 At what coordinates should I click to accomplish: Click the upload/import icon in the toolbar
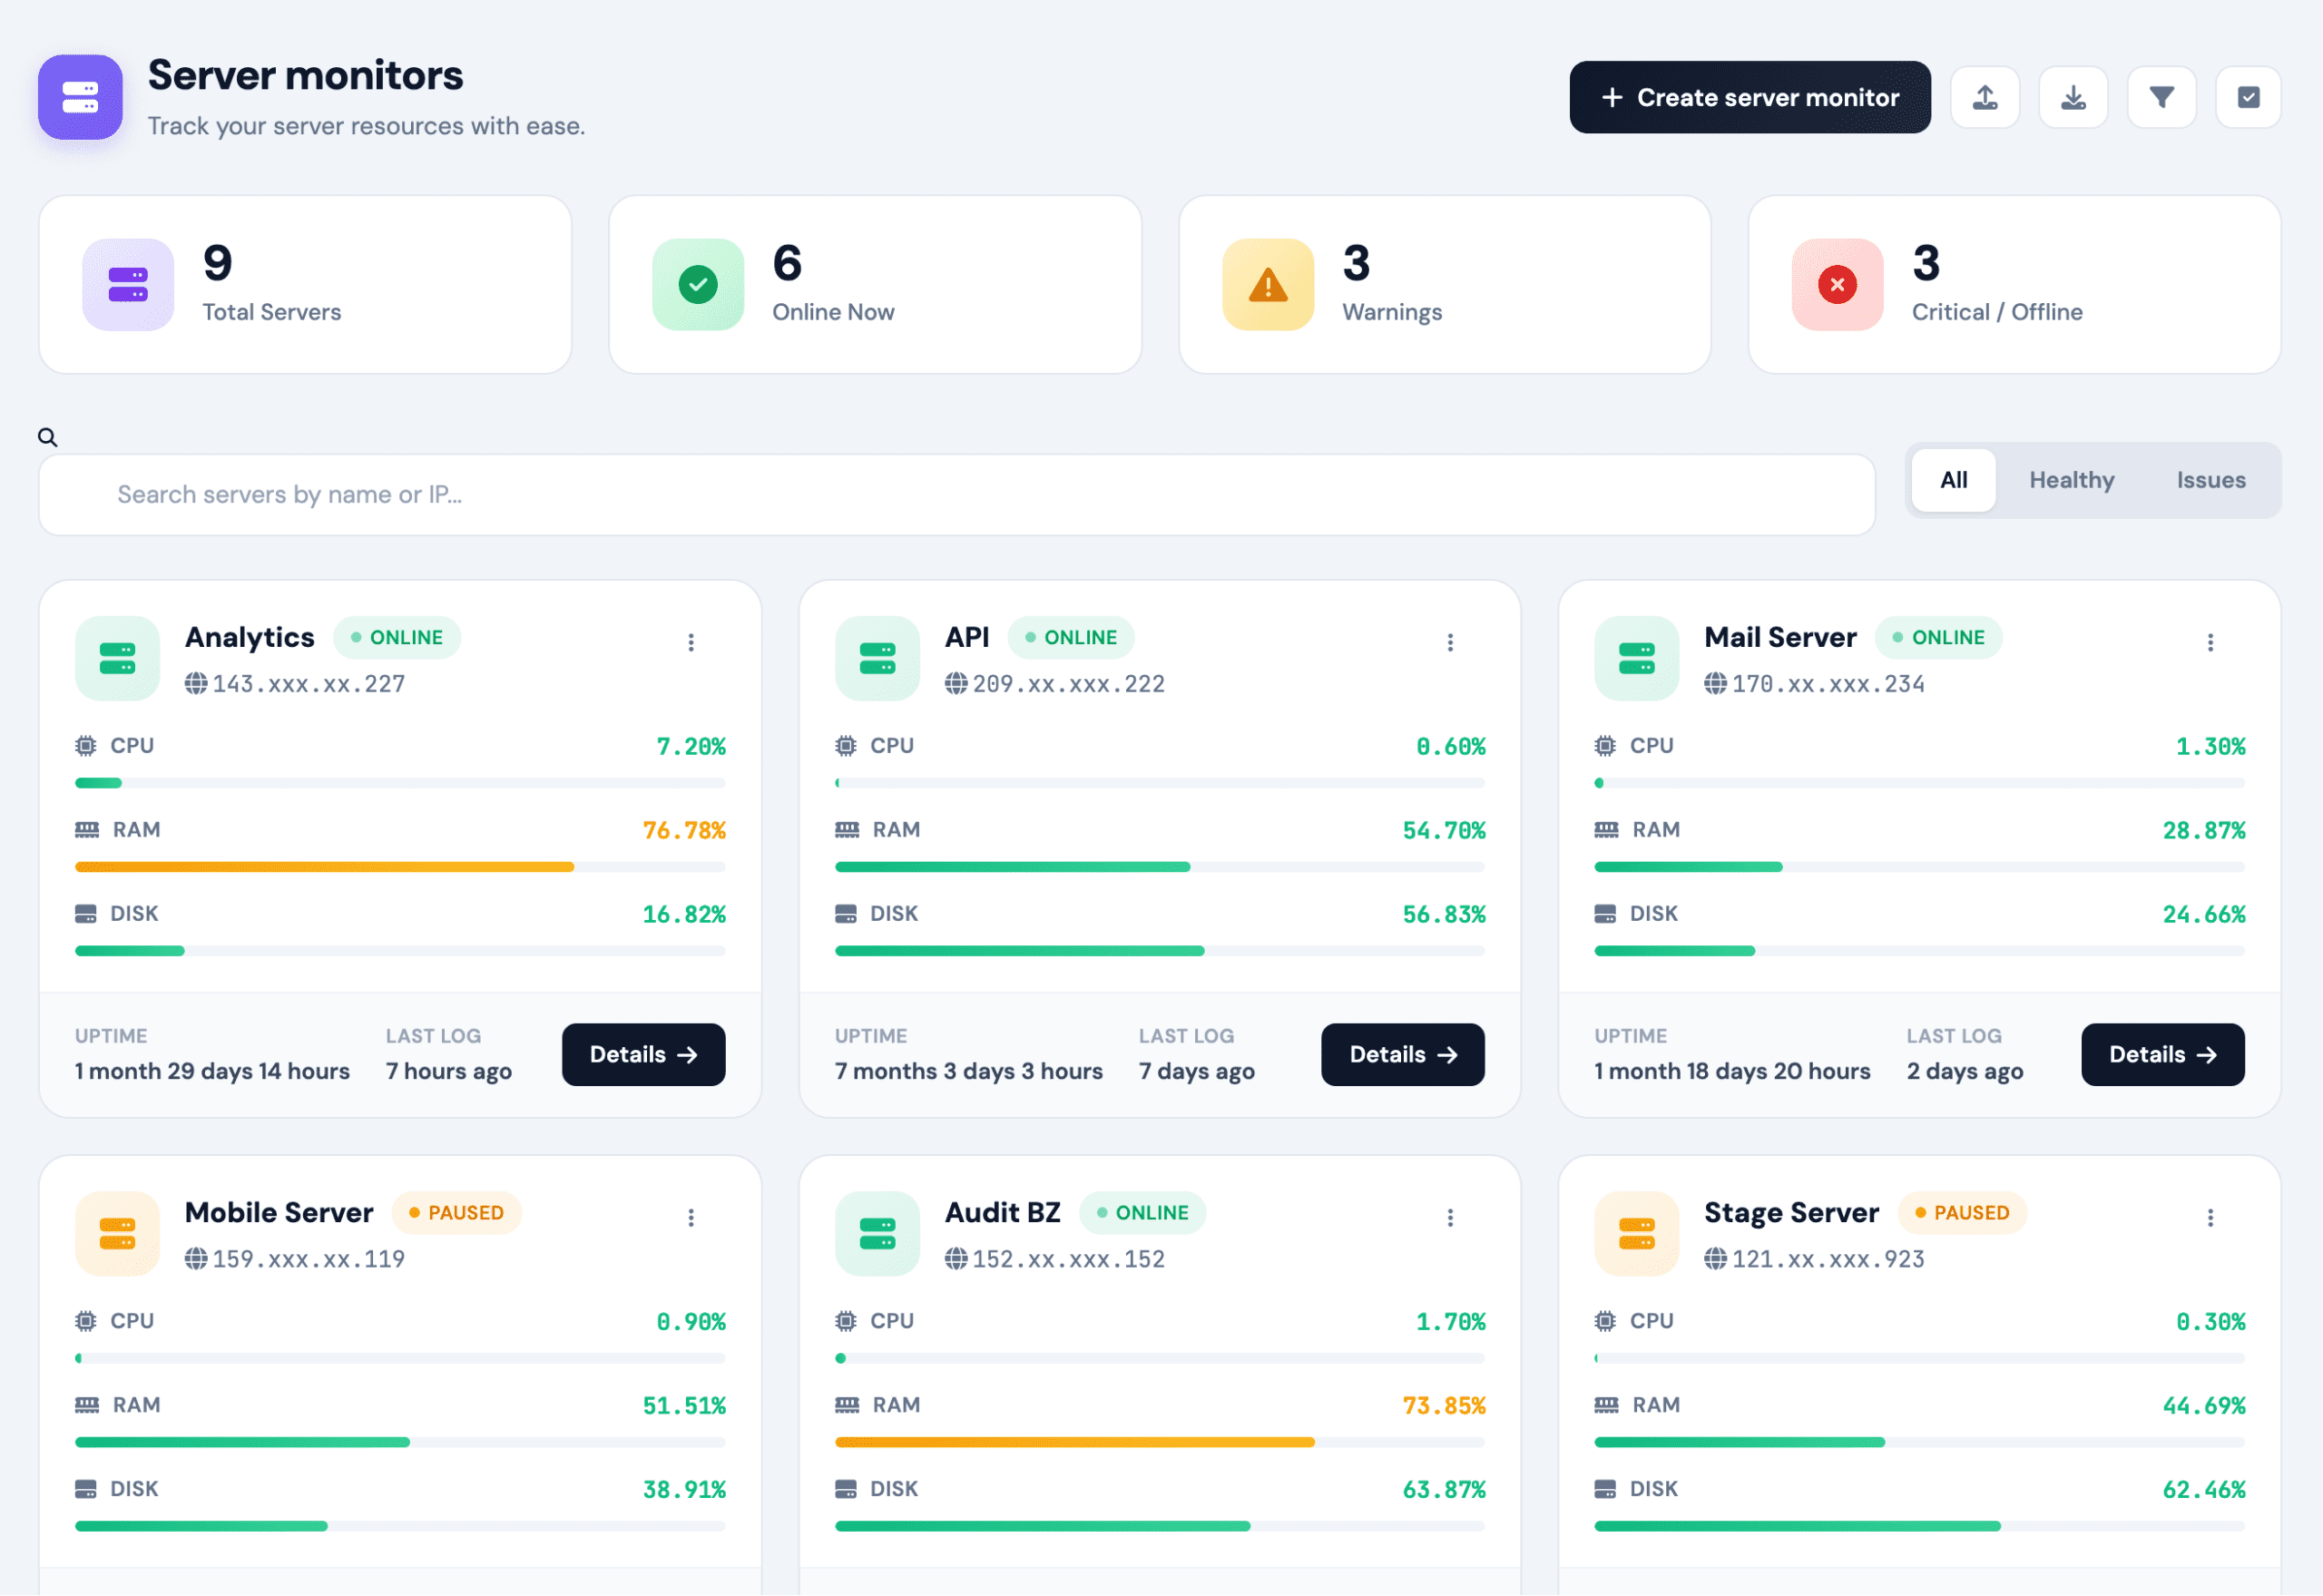(x=1985, y=97)
